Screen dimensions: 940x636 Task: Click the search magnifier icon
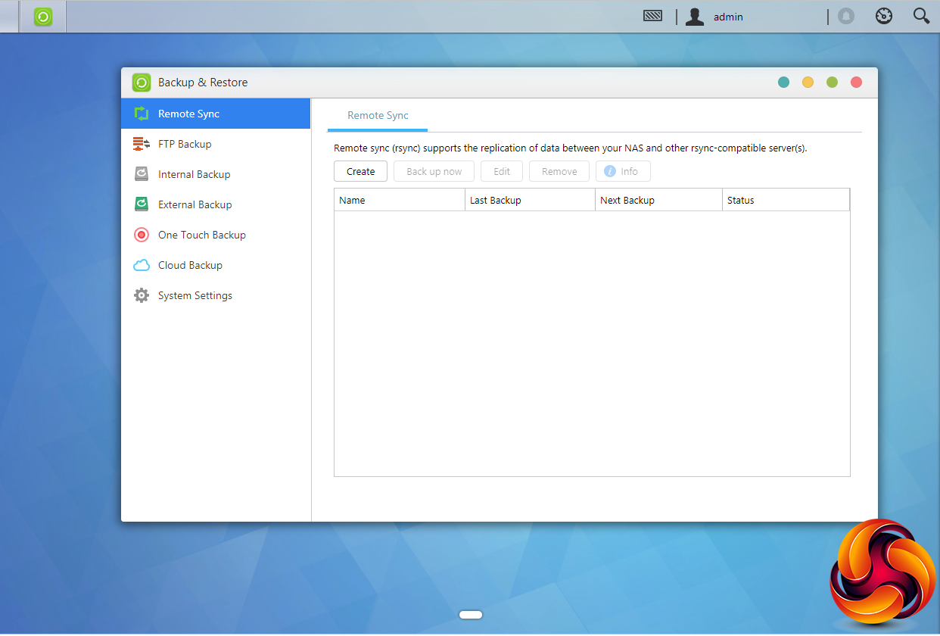coord(921,17)
